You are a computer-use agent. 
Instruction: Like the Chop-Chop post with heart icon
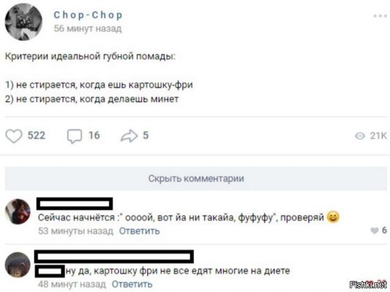point(14,136)
